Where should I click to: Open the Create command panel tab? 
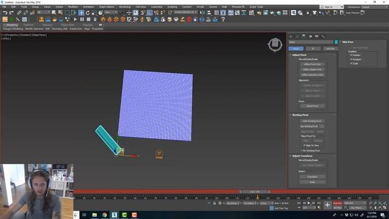pyautogui.click(x=291, y=36)
